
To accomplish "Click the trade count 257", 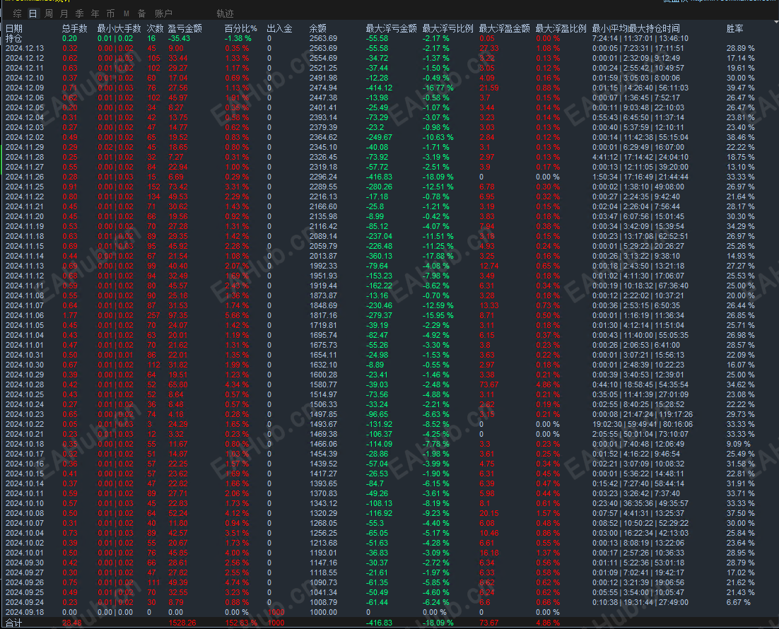I will [x=153, y=315].
